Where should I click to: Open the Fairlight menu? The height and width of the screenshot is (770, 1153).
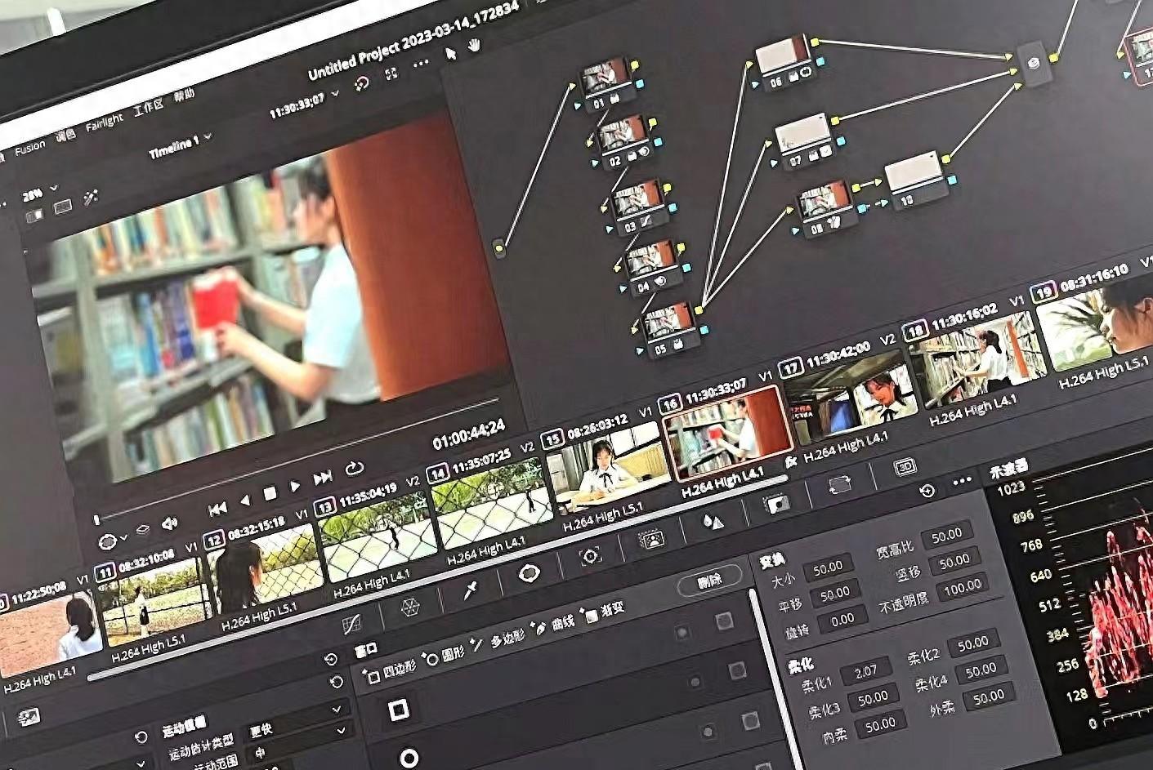(x=104, y=123)
